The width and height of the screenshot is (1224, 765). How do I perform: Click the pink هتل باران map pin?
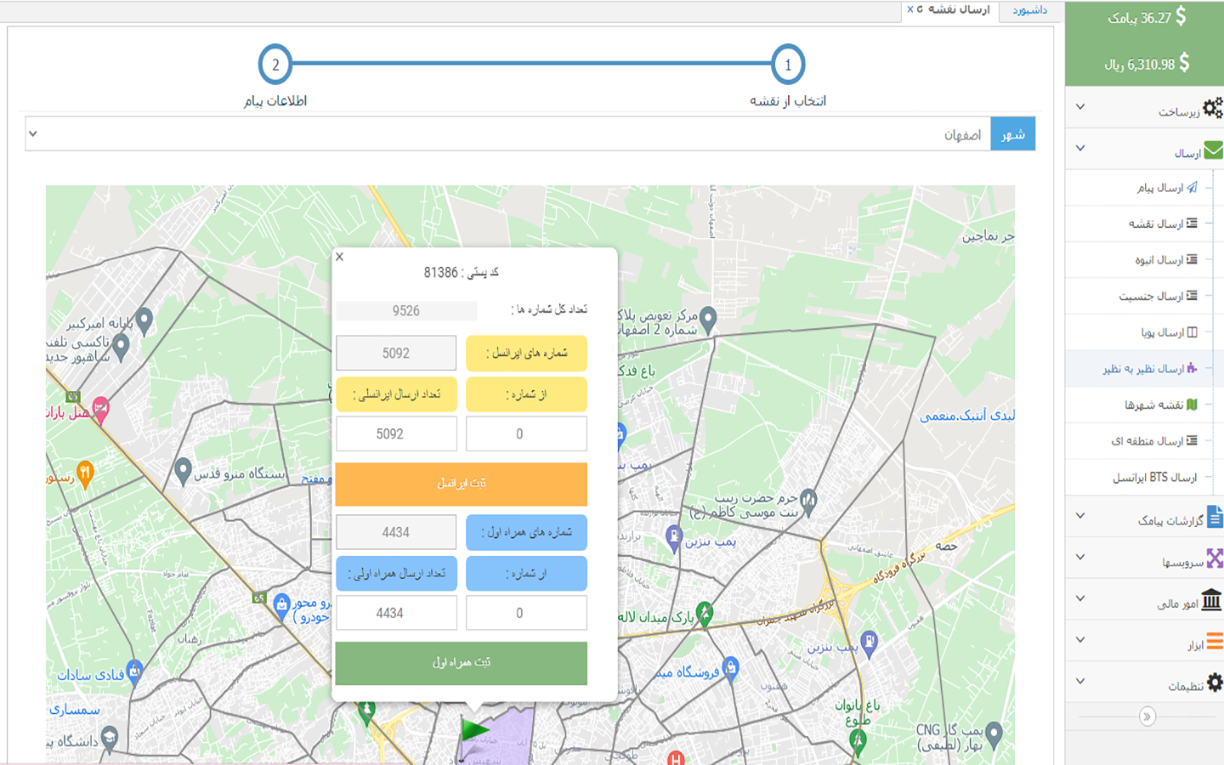100,411
